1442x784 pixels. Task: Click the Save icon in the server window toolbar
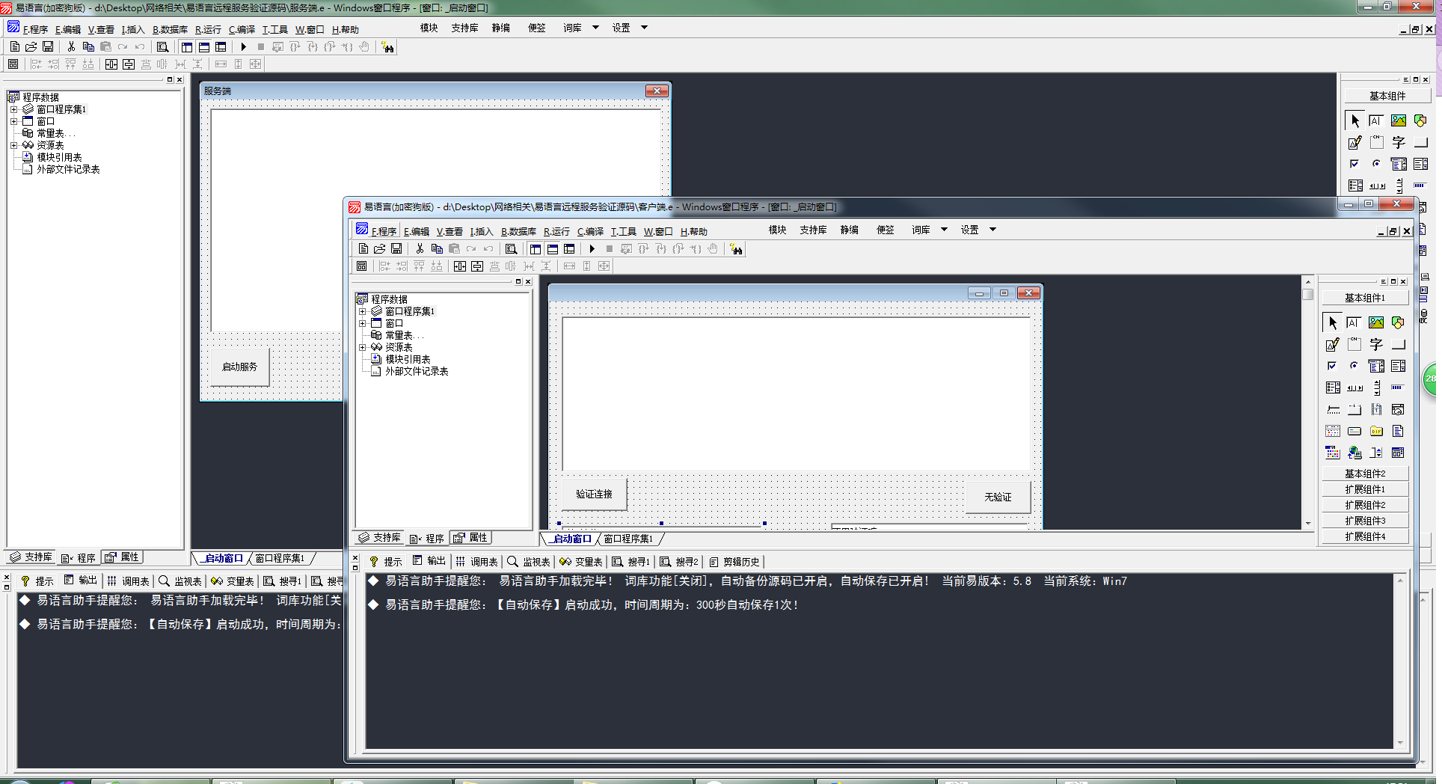pos(48,46)
